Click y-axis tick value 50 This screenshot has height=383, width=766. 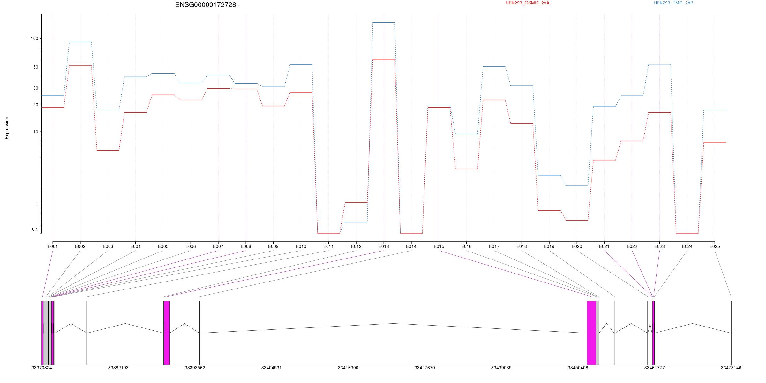(35, 67)
